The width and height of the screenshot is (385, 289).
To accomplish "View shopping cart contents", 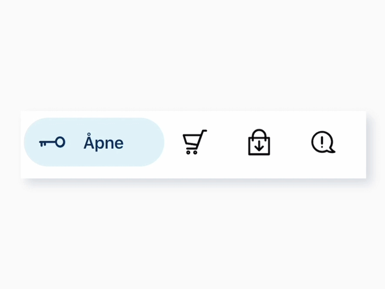I will pyautogui.click(x=194, y=143).
